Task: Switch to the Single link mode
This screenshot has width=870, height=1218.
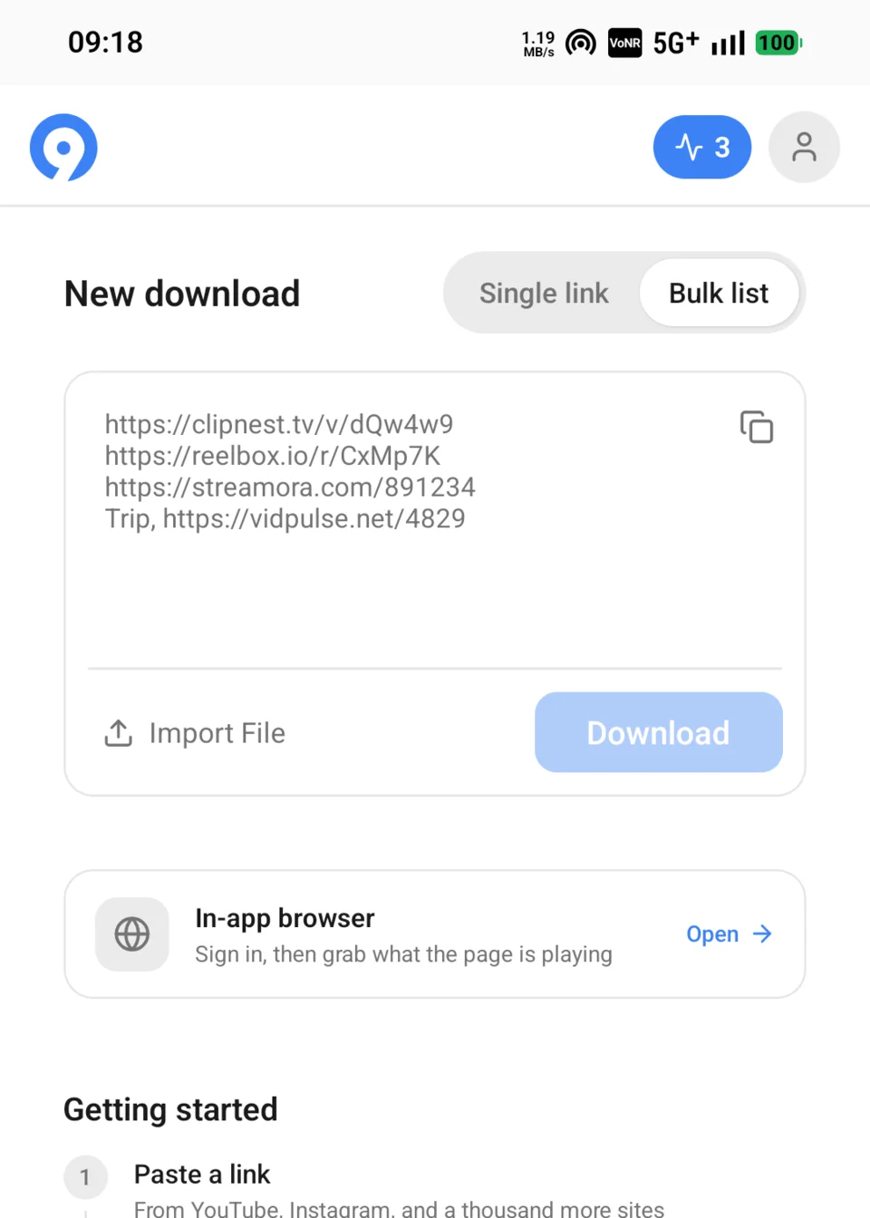Action: coord(544,293)
